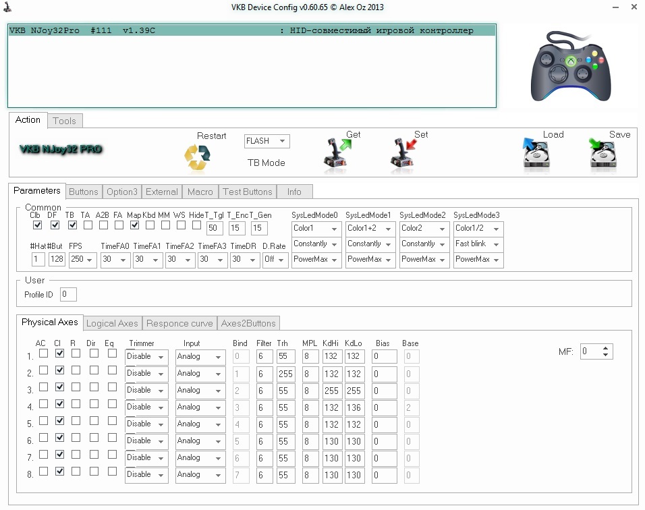Switch to the Macro tab
Image resolution: width=645 pixels, height=510 pixels.
click(200, 192)
